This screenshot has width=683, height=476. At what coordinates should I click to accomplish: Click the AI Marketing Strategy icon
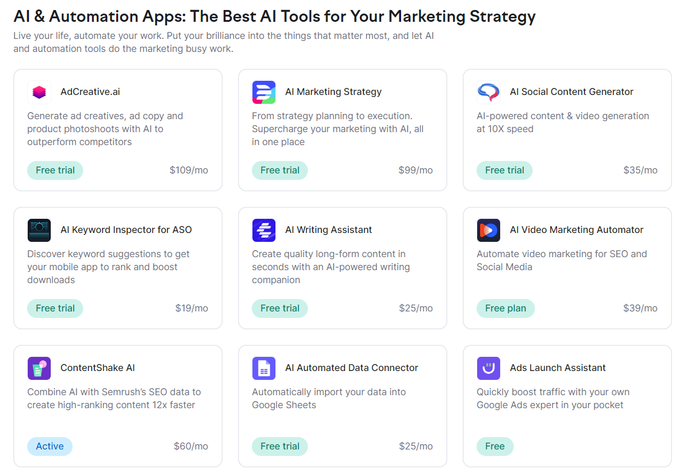(x=264, y=92)
